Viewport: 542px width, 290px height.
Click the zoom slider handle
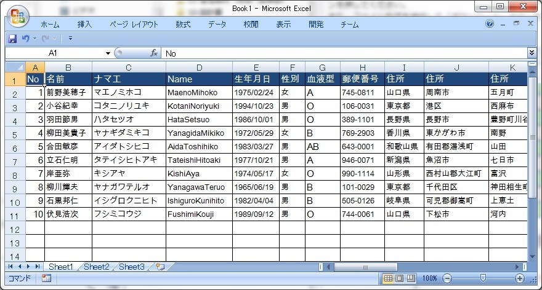point(483,278)
